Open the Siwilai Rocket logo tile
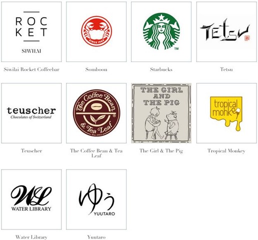The image size is (258, 240). [x=31, y=32]
